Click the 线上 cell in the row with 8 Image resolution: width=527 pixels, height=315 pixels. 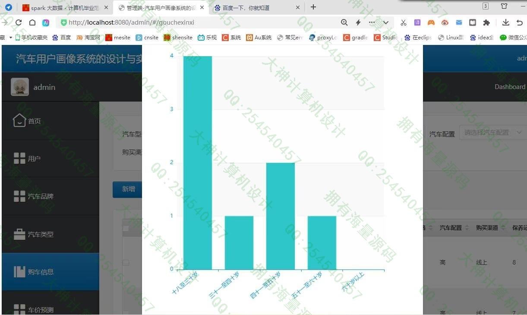click(x=482, y=262)
